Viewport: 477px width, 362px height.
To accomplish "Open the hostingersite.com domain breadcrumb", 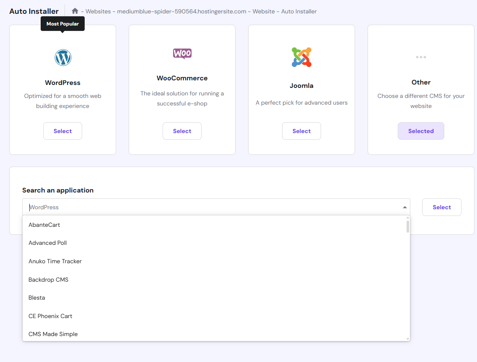I will coord(181,12).
